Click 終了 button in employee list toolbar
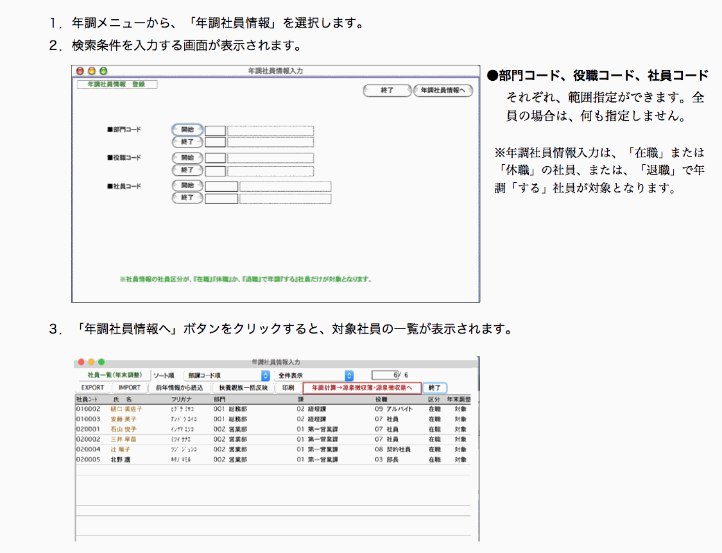Screen dimensions: 722x553 tap(435, 388)
